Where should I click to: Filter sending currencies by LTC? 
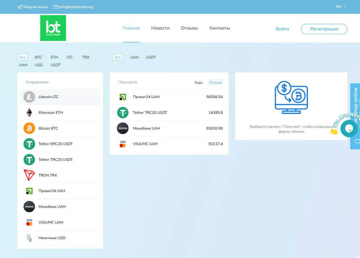tap(70, 57)
